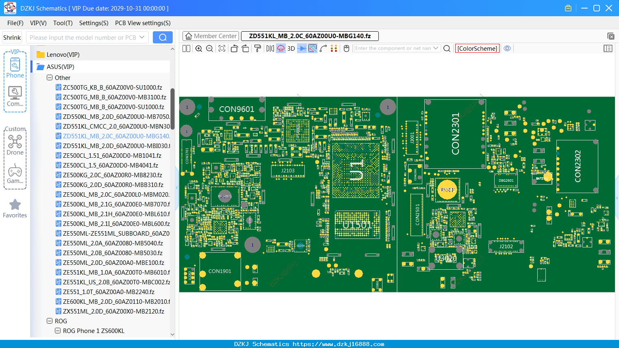This screenshot has width=619, height=348.
Task: Open the Settings(S) menu
Action: pyautogui.click(x=94, y=23)
